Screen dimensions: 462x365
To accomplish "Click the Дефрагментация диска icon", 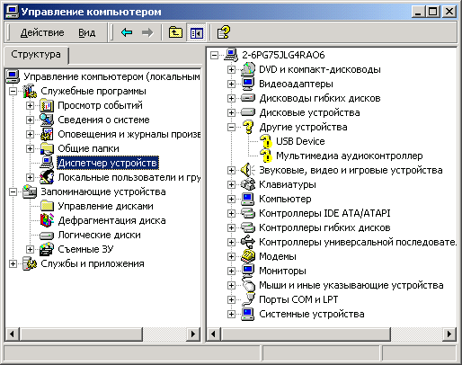I will coord(47,220).
